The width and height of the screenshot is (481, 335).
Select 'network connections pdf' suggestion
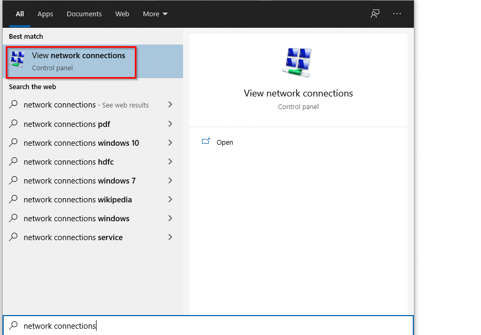93,124
